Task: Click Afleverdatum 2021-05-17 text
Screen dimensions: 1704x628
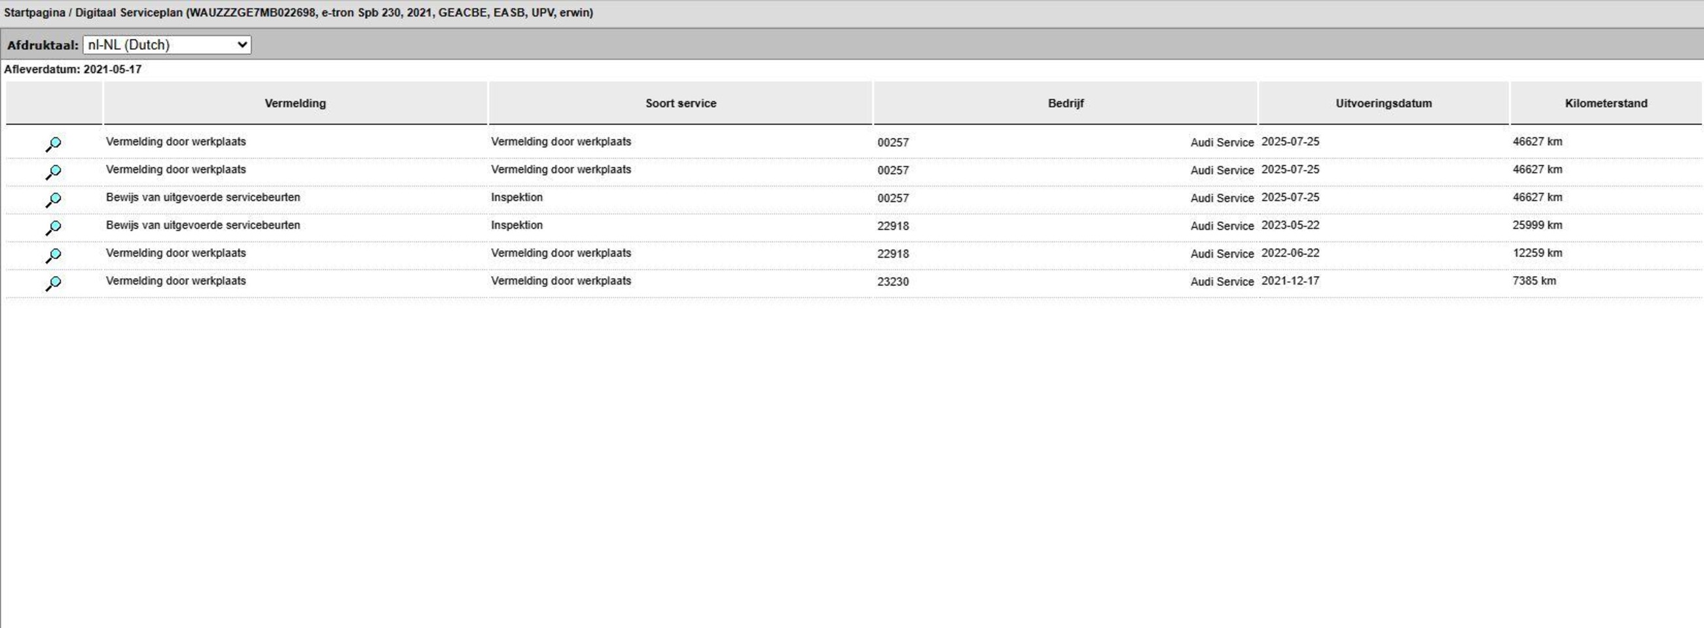Action: click(x=73, y=69)
